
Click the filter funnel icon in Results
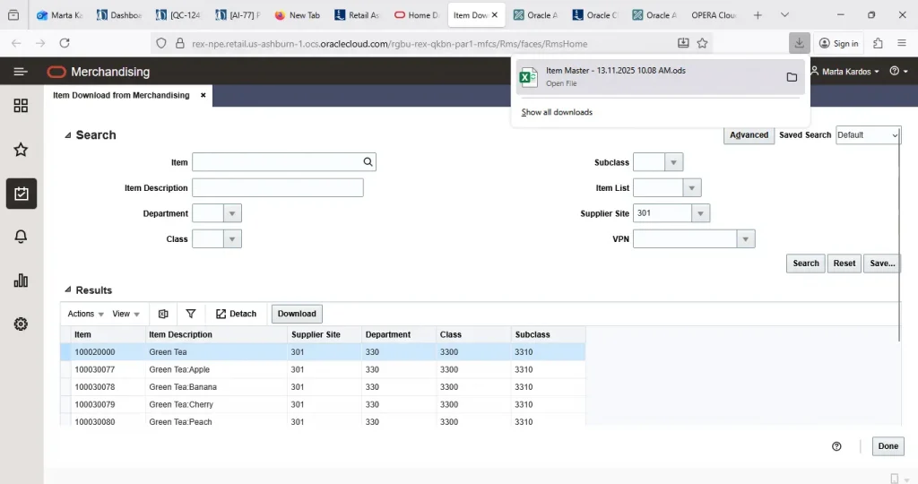pos(191,314)
